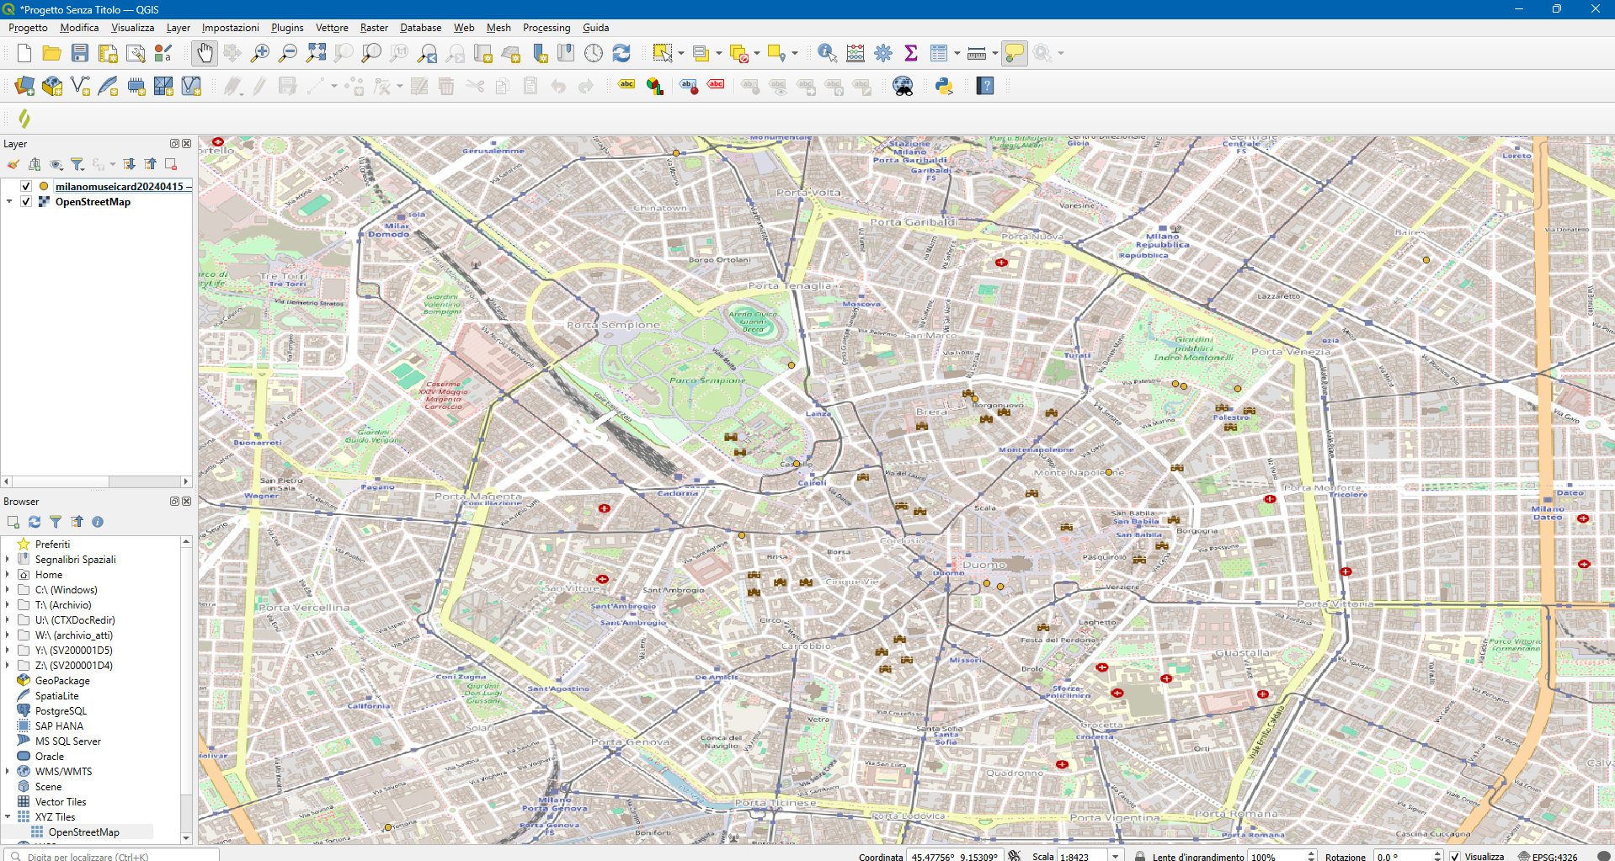This screenshot has height=861, width=1615.
Task: Activate the Identify Features tool
Action: click(x=827, y=53)
